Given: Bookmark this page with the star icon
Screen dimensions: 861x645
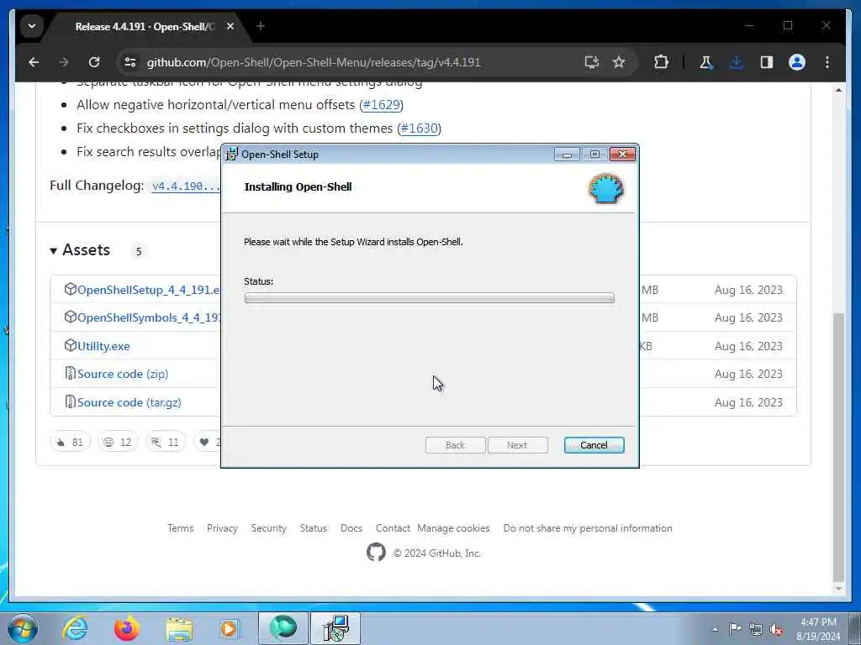Looking at the screenshot, I should [x=619, y=62].
